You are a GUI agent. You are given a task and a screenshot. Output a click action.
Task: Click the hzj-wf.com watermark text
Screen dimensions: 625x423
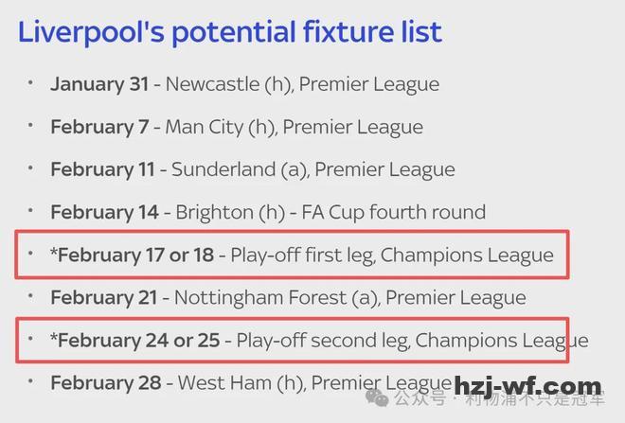click(527, 387)
